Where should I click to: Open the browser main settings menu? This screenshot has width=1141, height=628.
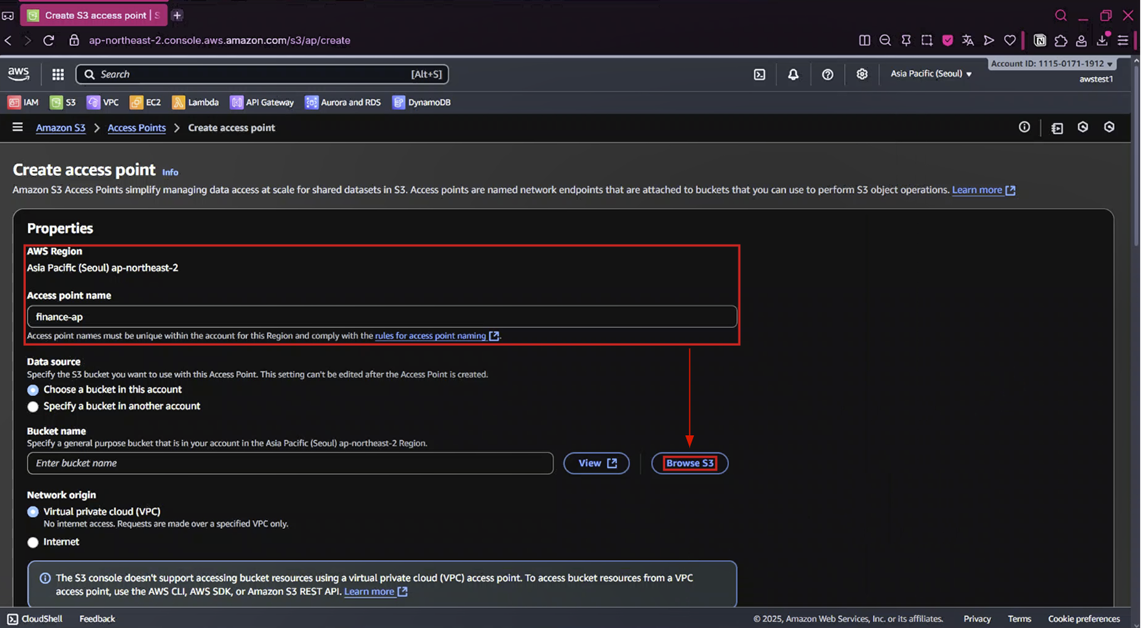[1123, 40]
